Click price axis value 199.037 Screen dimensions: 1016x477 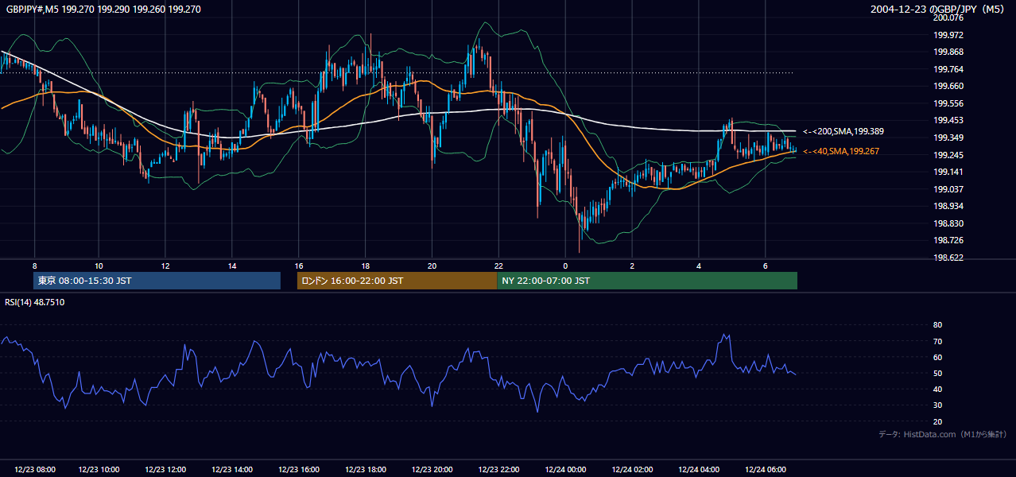click(948, 189)
